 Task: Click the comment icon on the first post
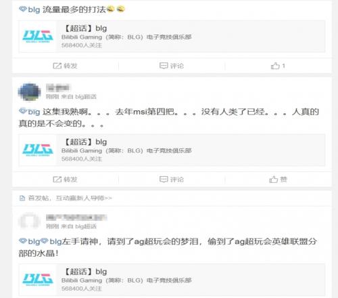(164, 66)
